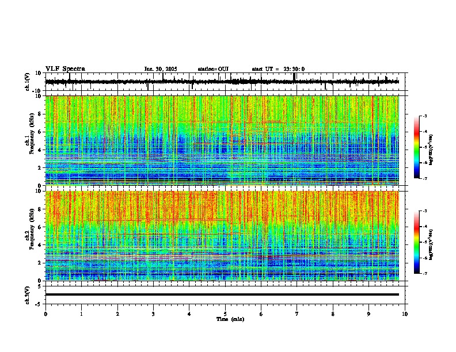Image resolution: width=456 pixels, height=352 pixels.
Task: Click tick label "10" on the Time axis
Action: tap(405, 313)
